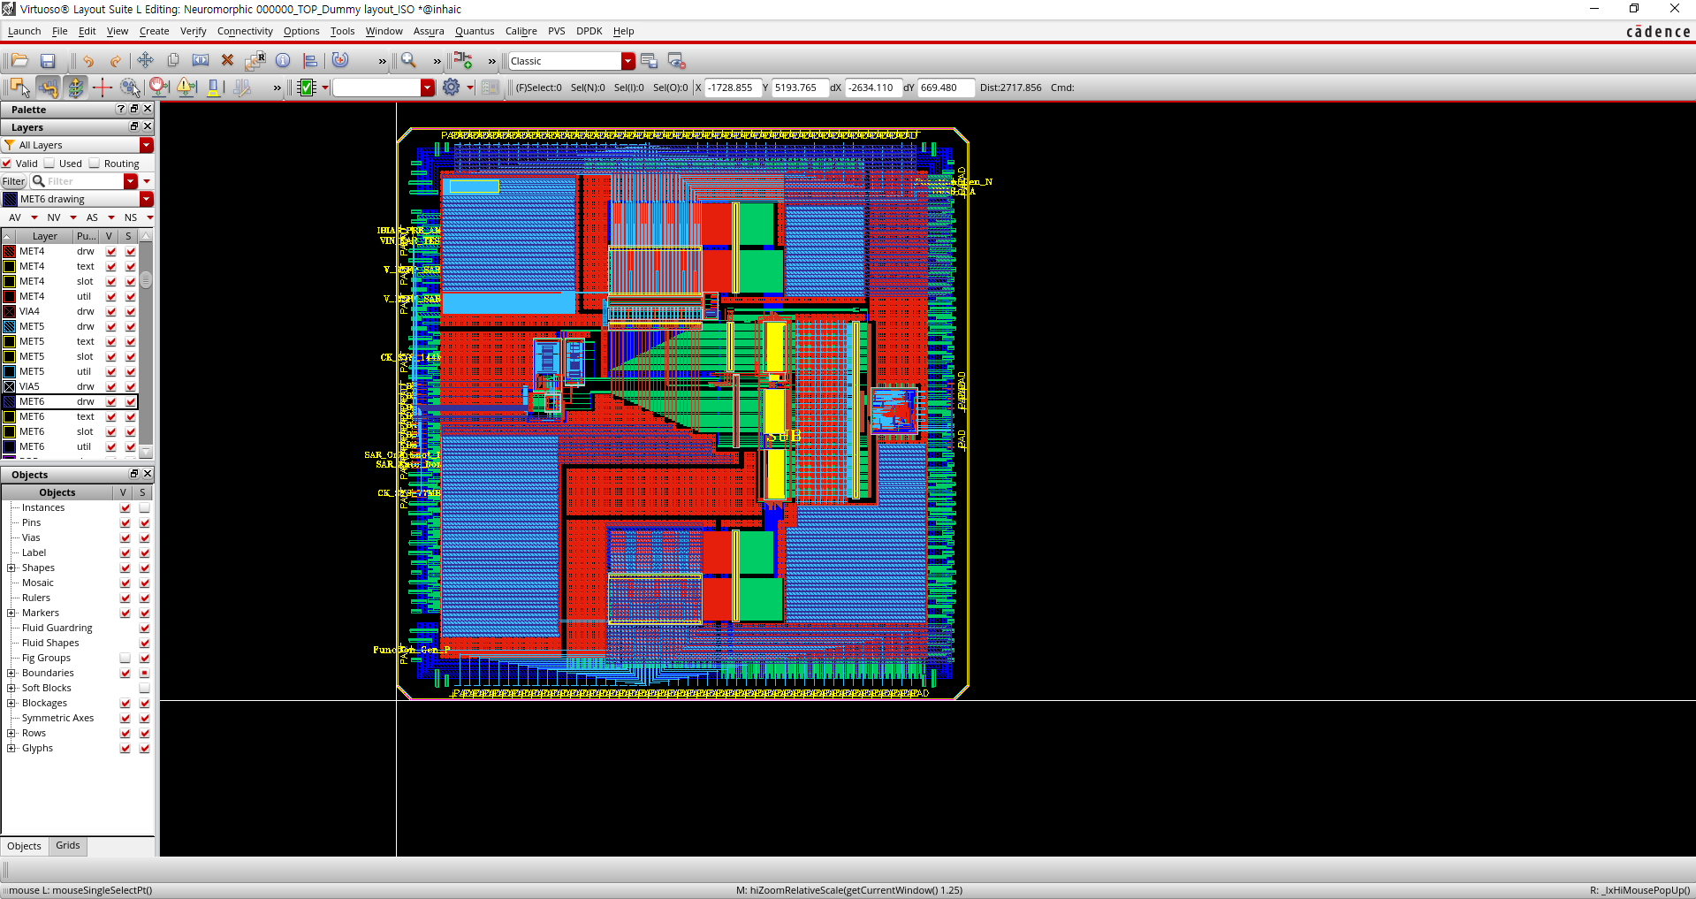Image resolution: width=1696 pixels, height=899 pixels.
Task: Click the Zoom magnifier icon
Action: 408,60
